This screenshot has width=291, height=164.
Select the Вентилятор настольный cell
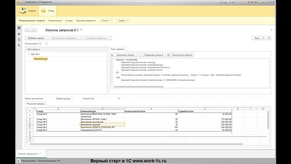point(102,122)
